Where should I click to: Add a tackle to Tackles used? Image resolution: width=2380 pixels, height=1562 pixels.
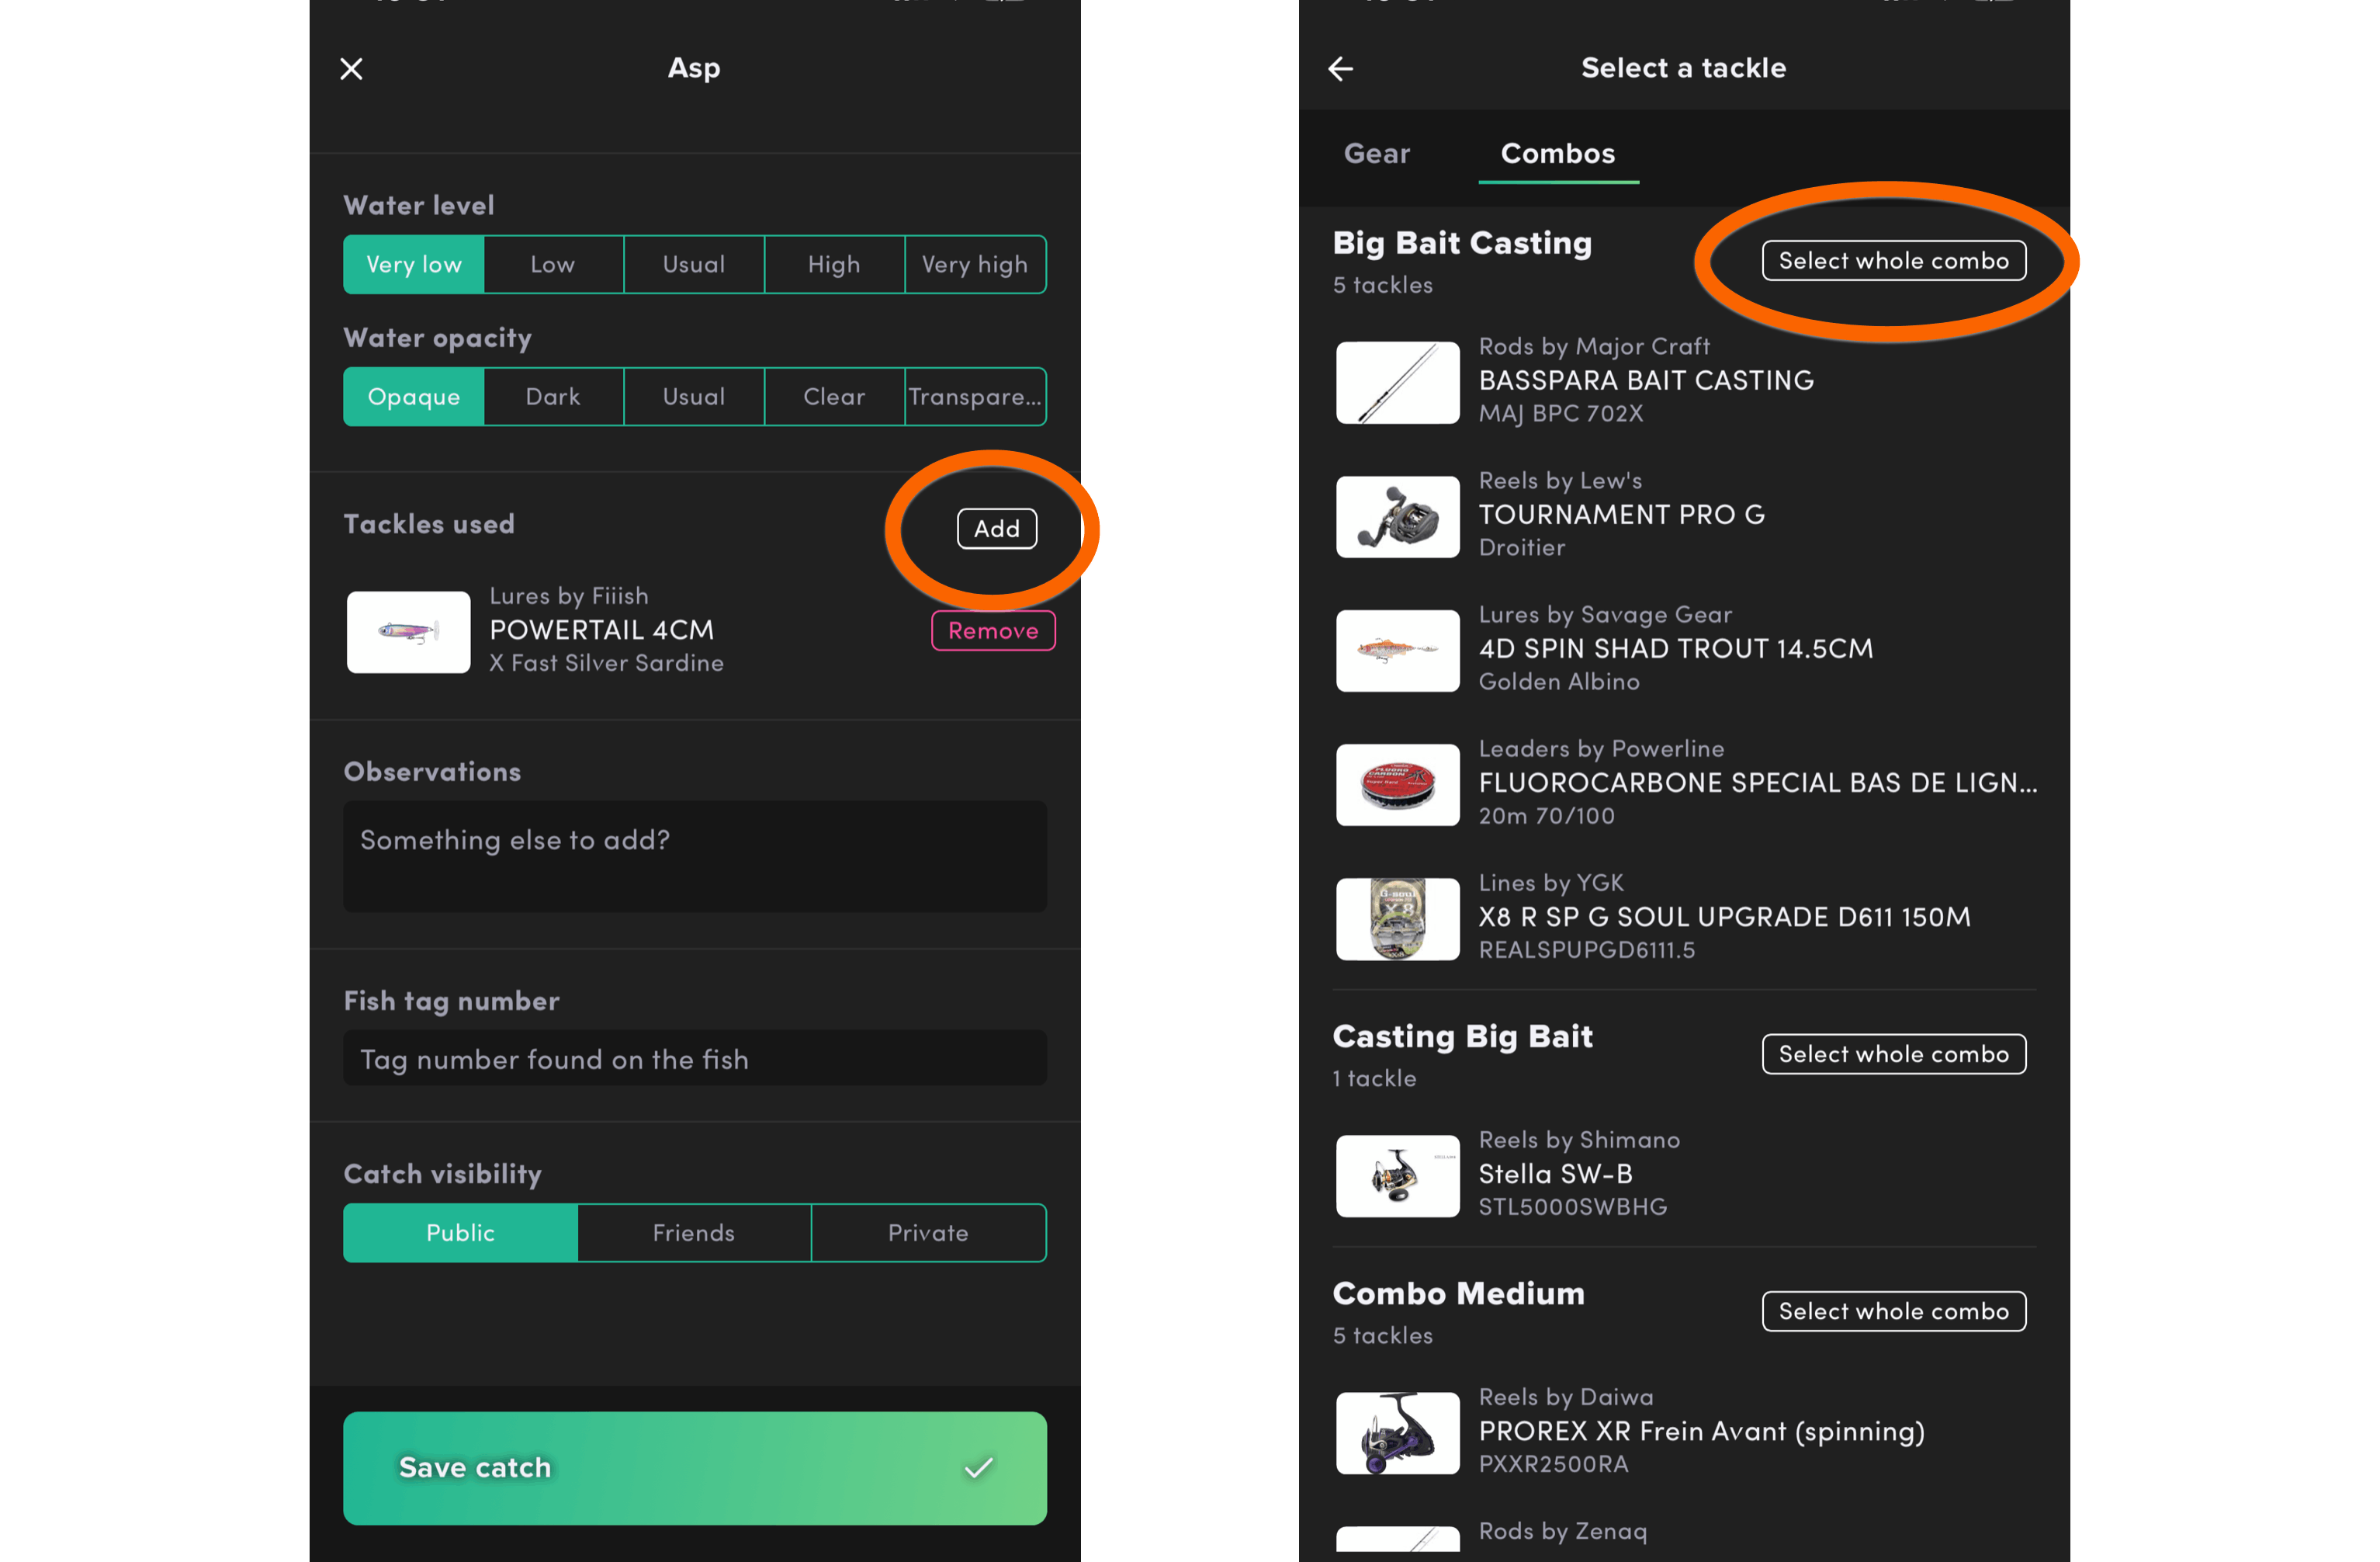997,529
